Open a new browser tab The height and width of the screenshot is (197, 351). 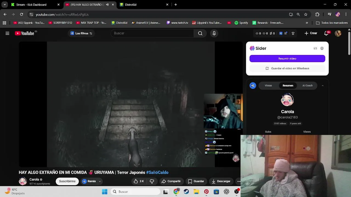pyautogui.click(x=176, y=5)
